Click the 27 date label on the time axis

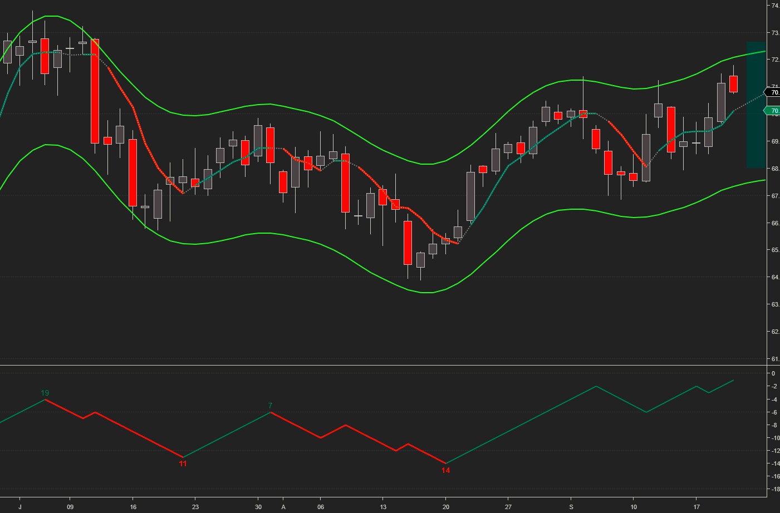tap(508, 507)
